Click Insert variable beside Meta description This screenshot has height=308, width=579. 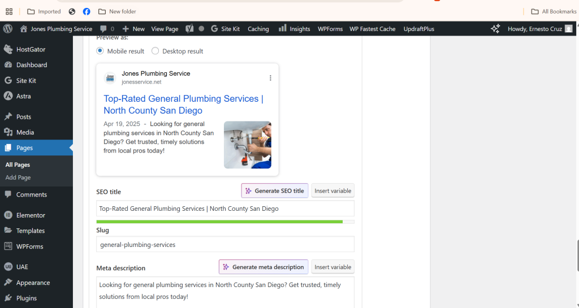click(332, 267)
